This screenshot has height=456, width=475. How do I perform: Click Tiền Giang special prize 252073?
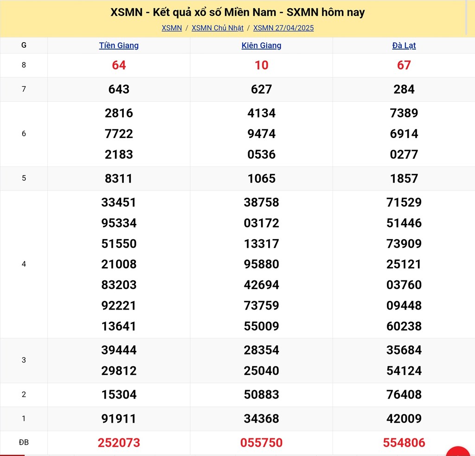119,443
